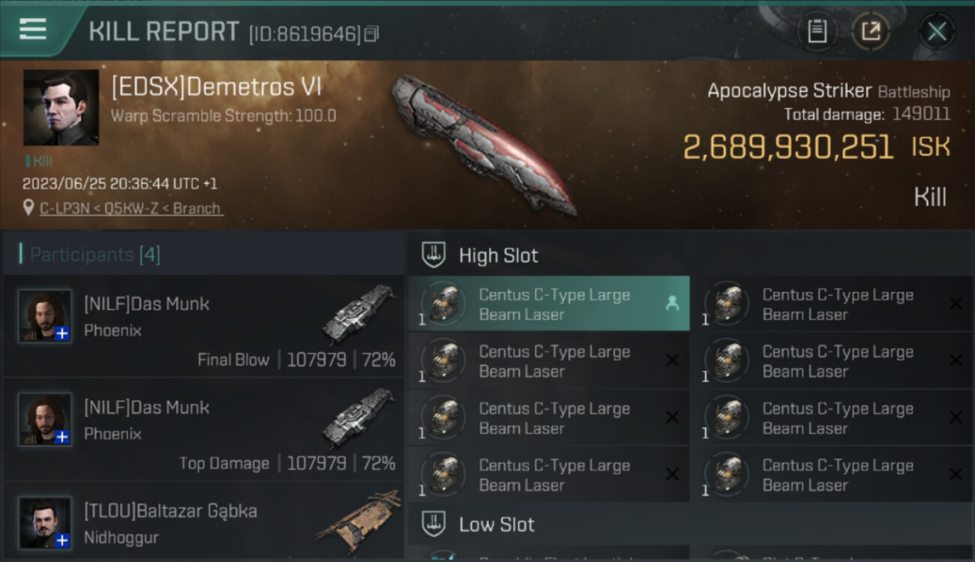This screenshot has width=975, height=562.
Task: Add Baltazar Gąbka contact plus icon
Action: [x=62, y=540]
